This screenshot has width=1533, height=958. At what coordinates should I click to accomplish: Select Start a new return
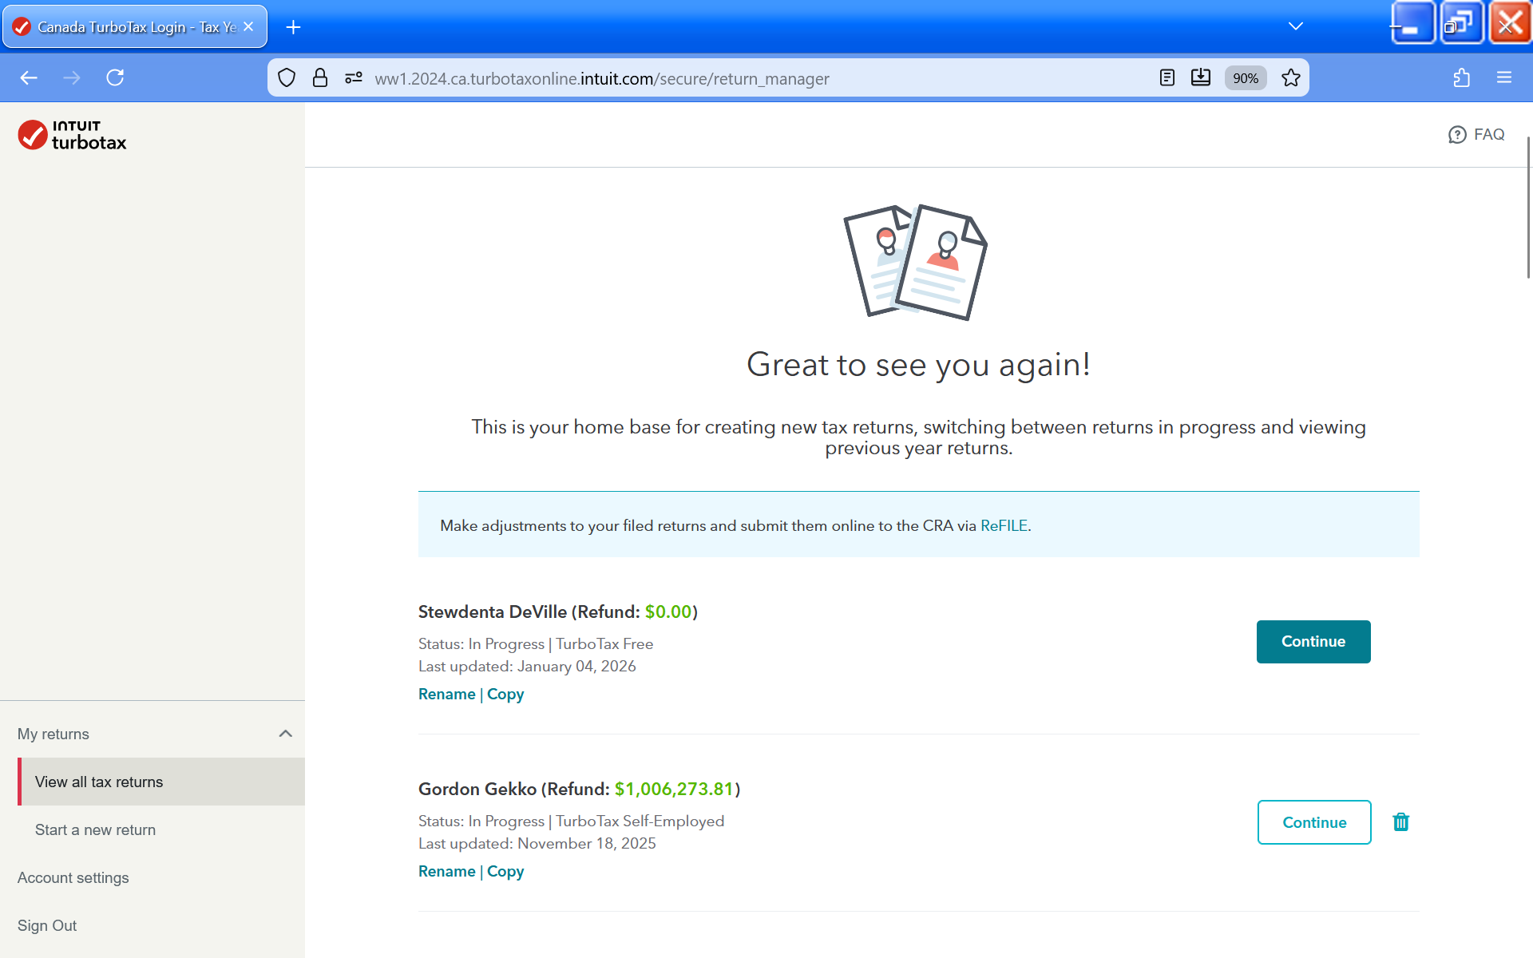95,829
